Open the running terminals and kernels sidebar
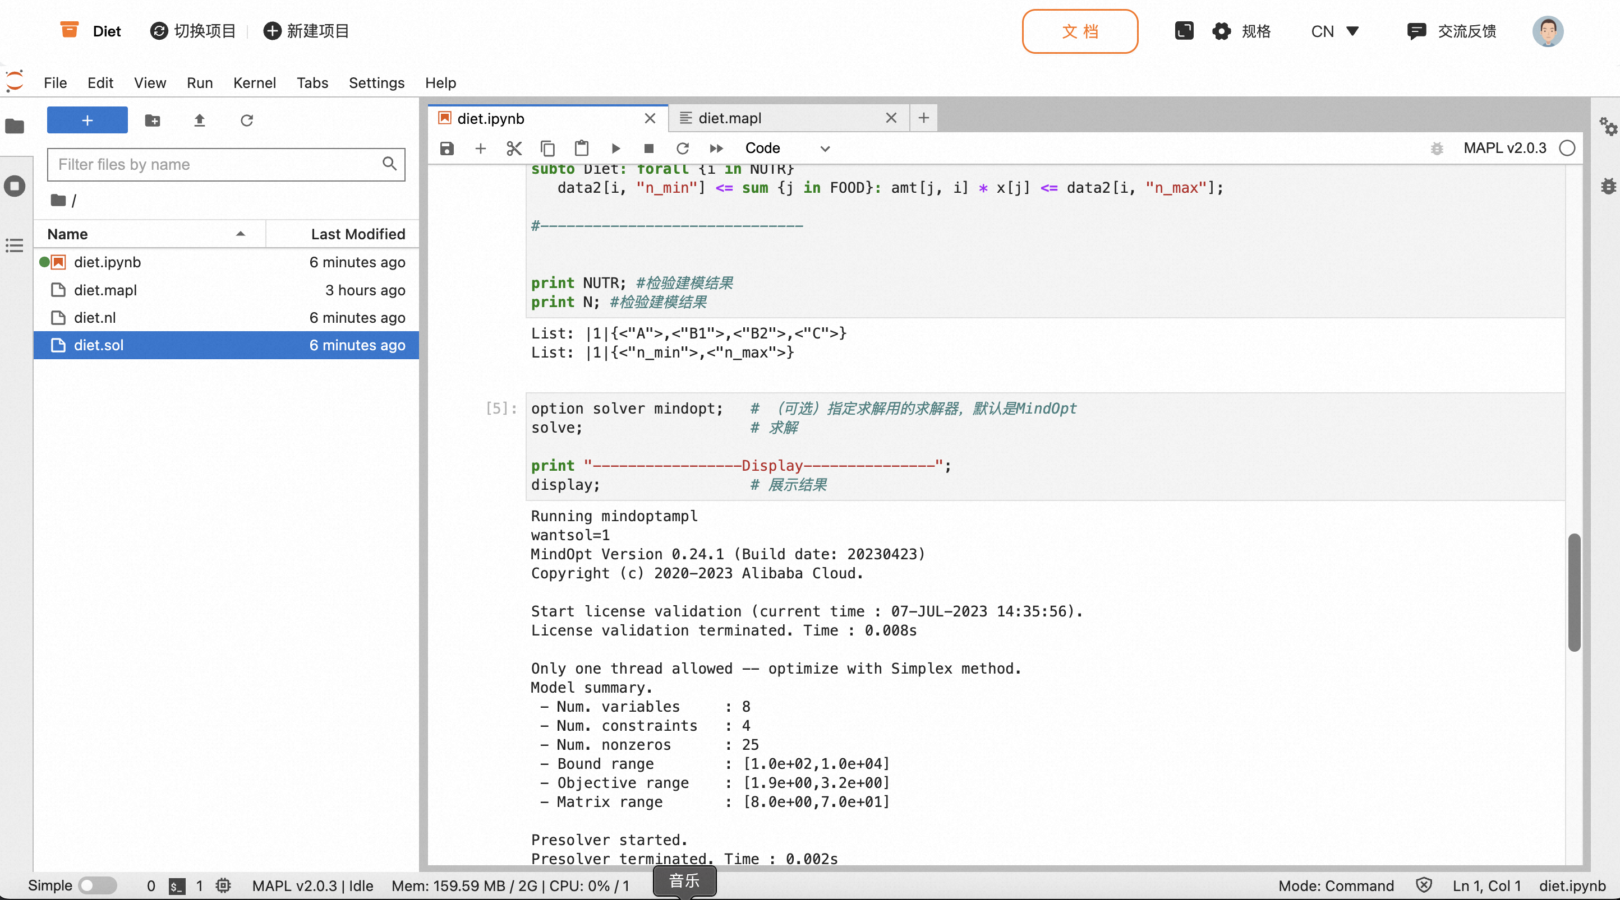The width and height of the screenshot is (1620, 900). [x=15, y=186]
